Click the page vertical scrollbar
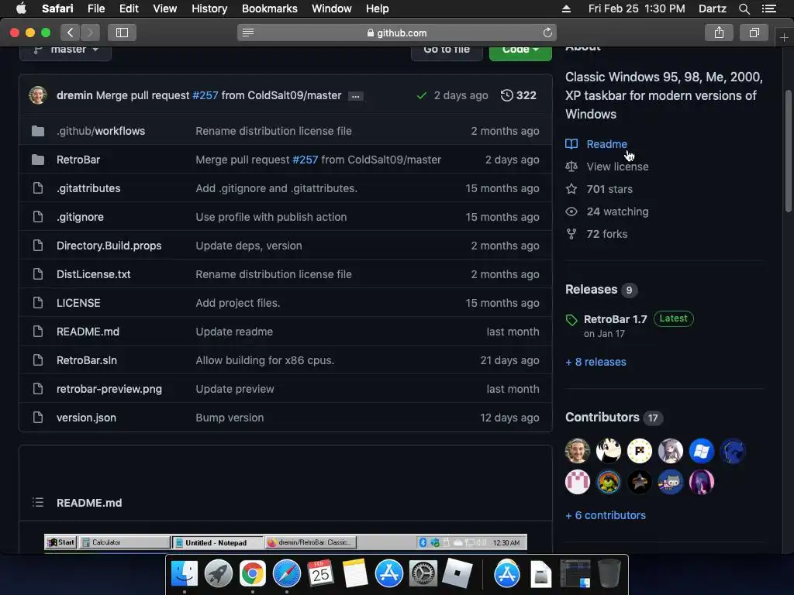This screenshot has width=794, height=595. (788, 151)
